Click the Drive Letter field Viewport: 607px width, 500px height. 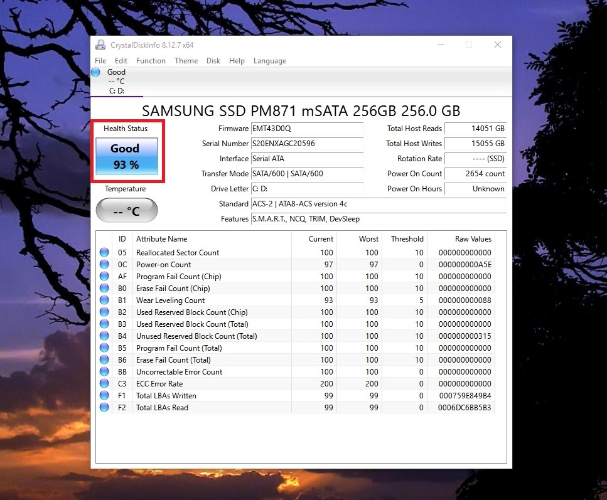coord(308,189)
